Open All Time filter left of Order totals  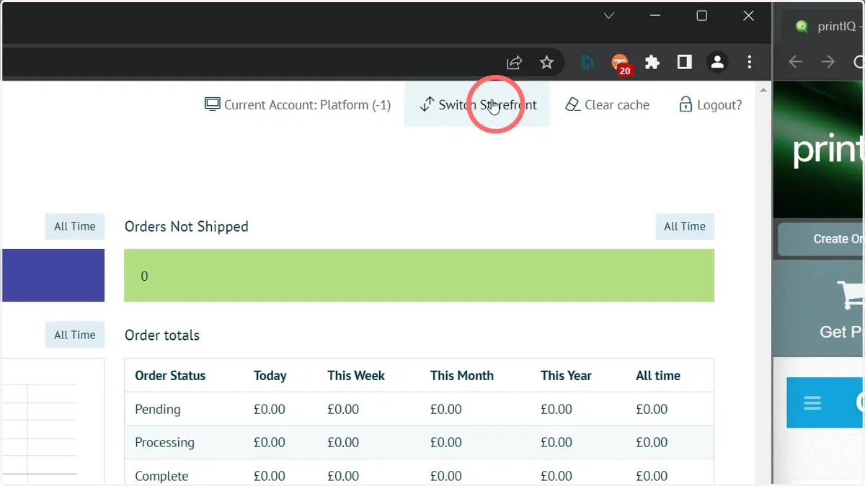pos(75,335)
